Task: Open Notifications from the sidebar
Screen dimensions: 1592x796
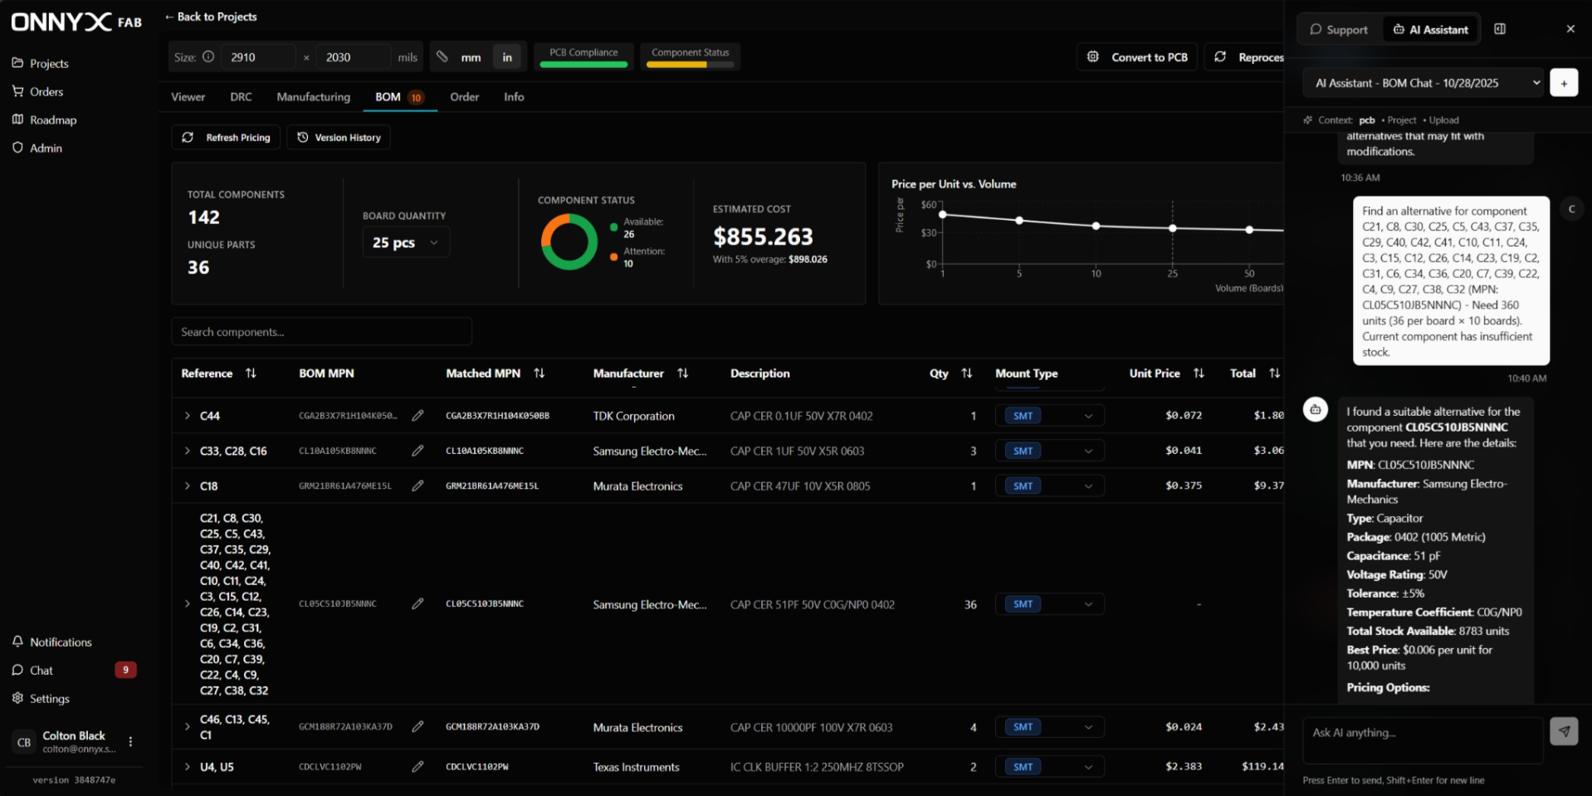Action: coord(59,642)
